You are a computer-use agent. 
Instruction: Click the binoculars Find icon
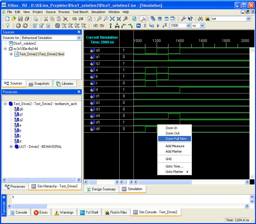(201, 19)
